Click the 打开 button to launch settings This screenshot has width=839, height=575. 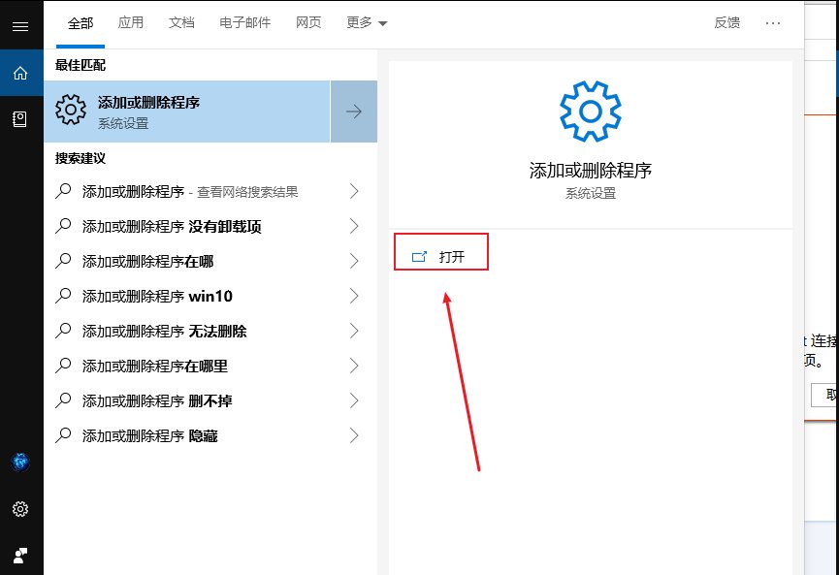441,251
